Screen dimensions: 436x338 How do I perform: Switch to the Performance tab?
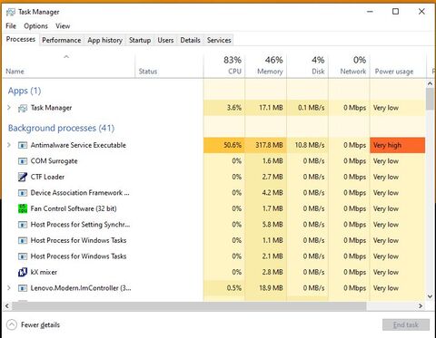click(62, 40)
